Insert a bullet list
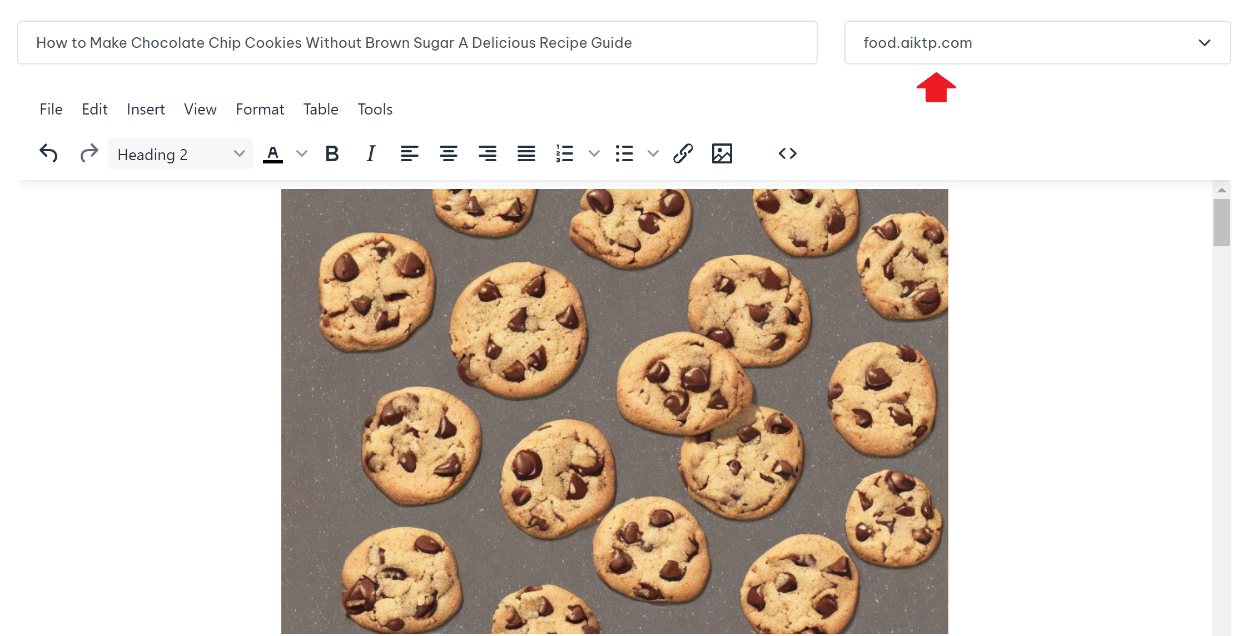This screenshot has width=1248, height=636. pos(624,153)
